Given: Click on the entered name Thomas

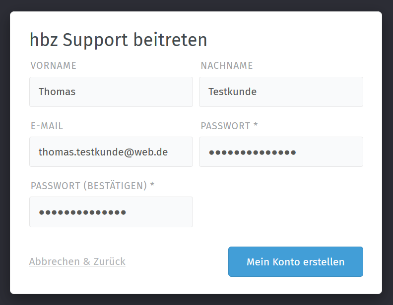Looking at the screenshot, I should [x=57, y=92].
